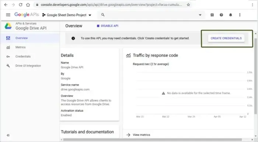The height and width of the screenshot is (142, 258).
Task: Click the horizontal scrollbar at bottom
Action: click(152, 140)
